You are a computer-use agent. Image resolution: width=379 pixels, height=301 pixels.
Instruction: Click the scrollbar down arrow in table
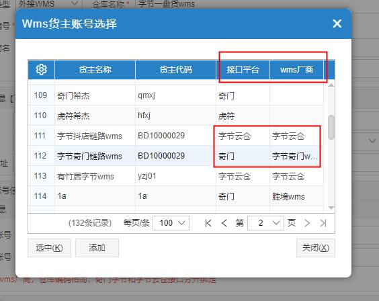(331, 208)
